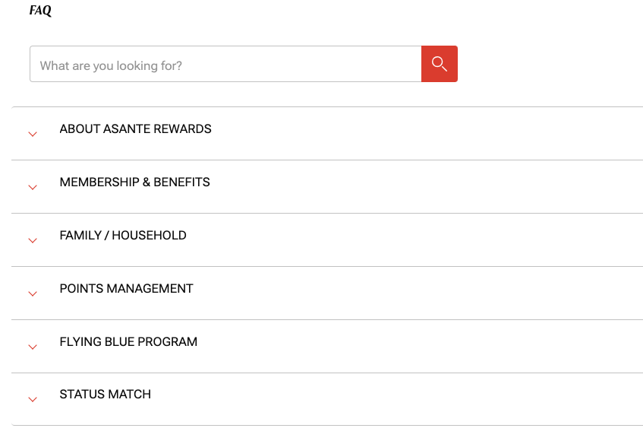Click the red magnifying glass search button
This screenshot has width=643, height=444.
pyautogui.click(x=439, y=64)
